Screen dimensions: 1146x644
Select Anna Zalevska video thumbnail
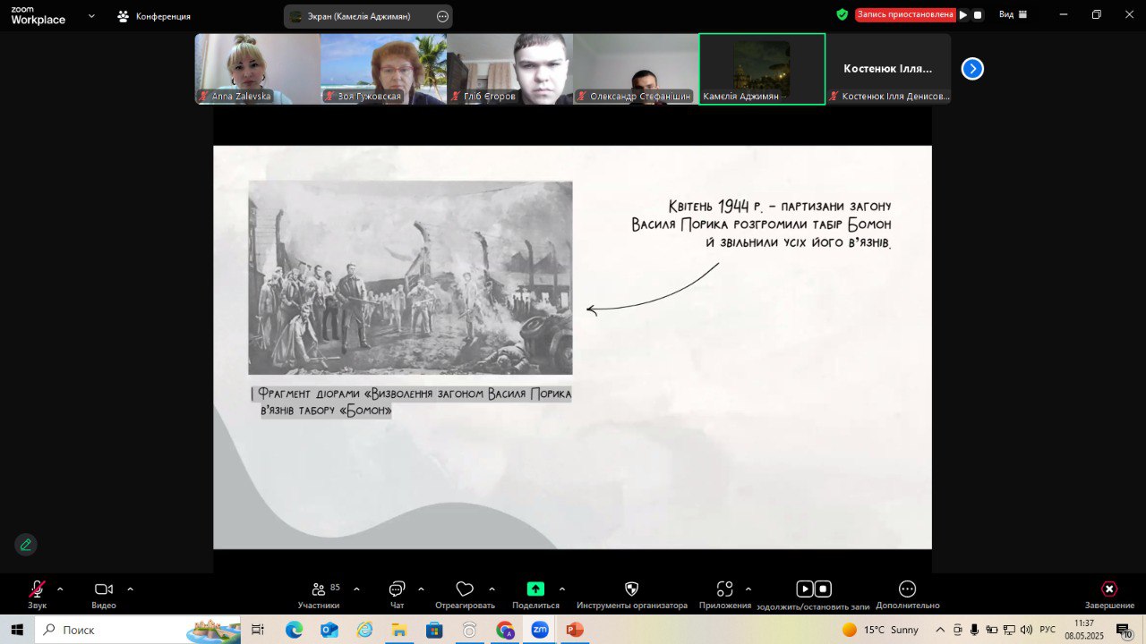point(258,69)
